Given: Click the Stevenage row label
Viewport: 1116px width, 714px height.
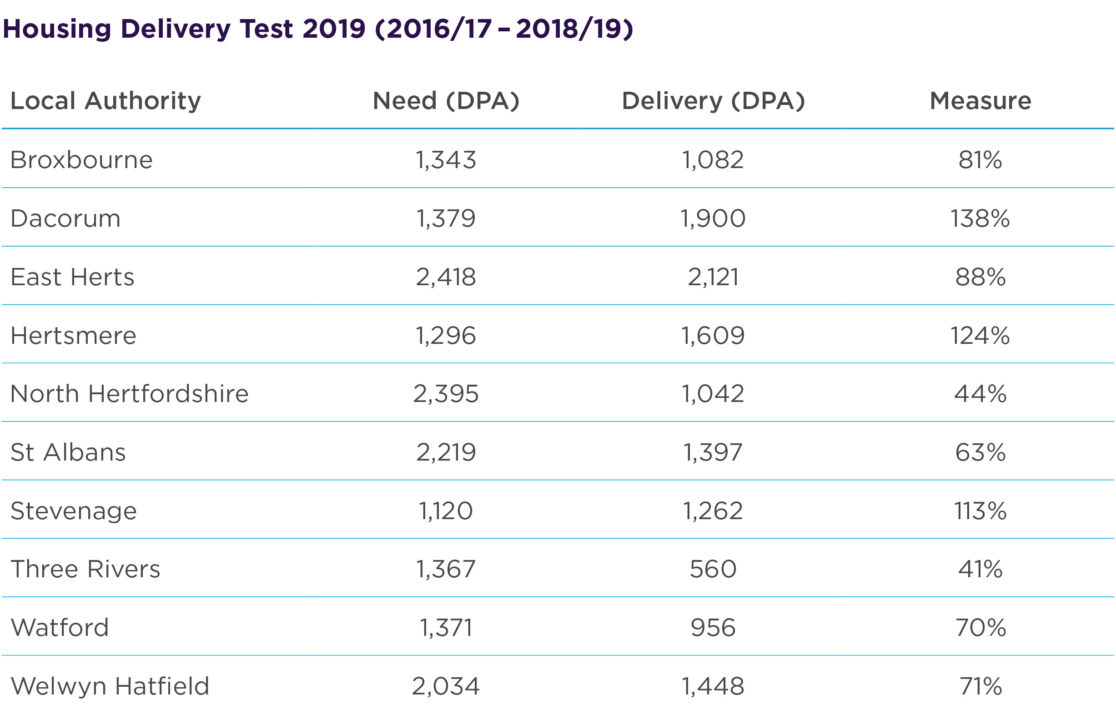Looking at the screenshot, I should [73, 511].
